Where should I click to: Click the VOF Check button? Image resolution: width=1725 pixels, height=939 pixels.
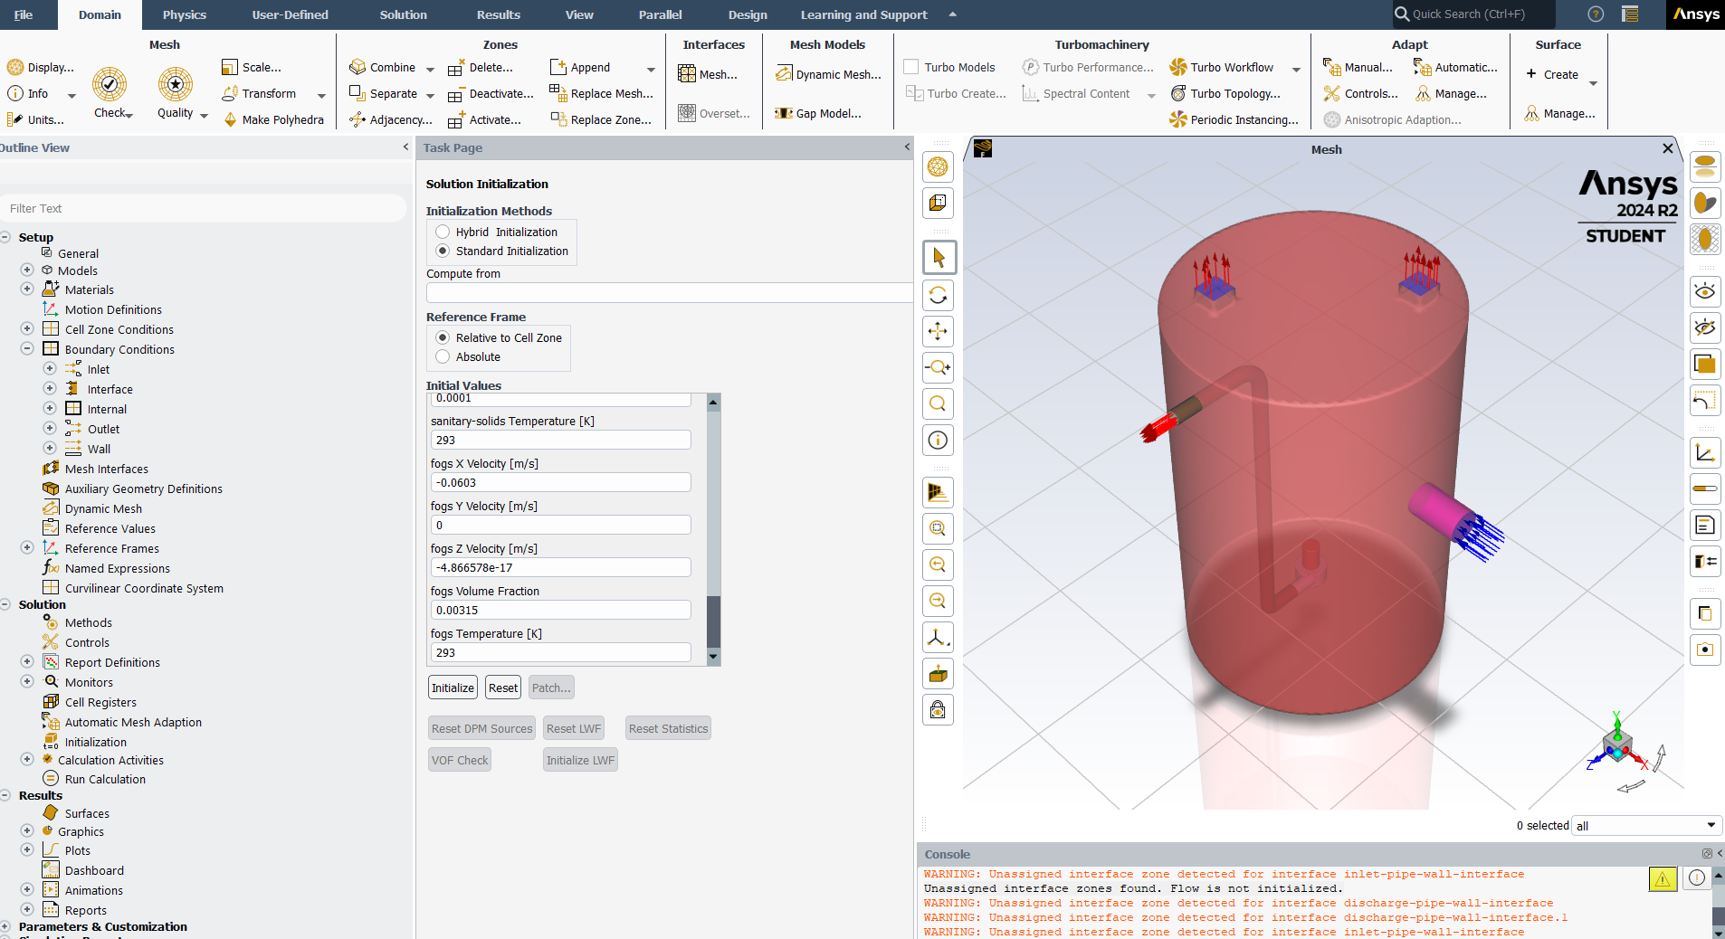coord(460,760)
